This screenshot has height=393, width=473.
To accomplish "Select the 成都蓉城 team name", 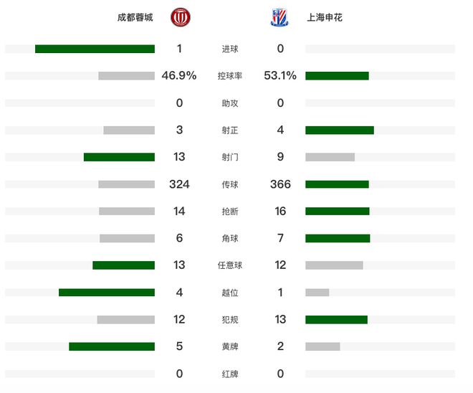I will pyautogui.click(x=135, y=17).
